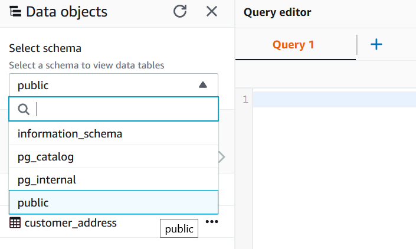The height and width of the screenshot is (249, 416).
Task: Click the right chevron beside the schema list
Action: pyautogui.click(x=222, y=157)
